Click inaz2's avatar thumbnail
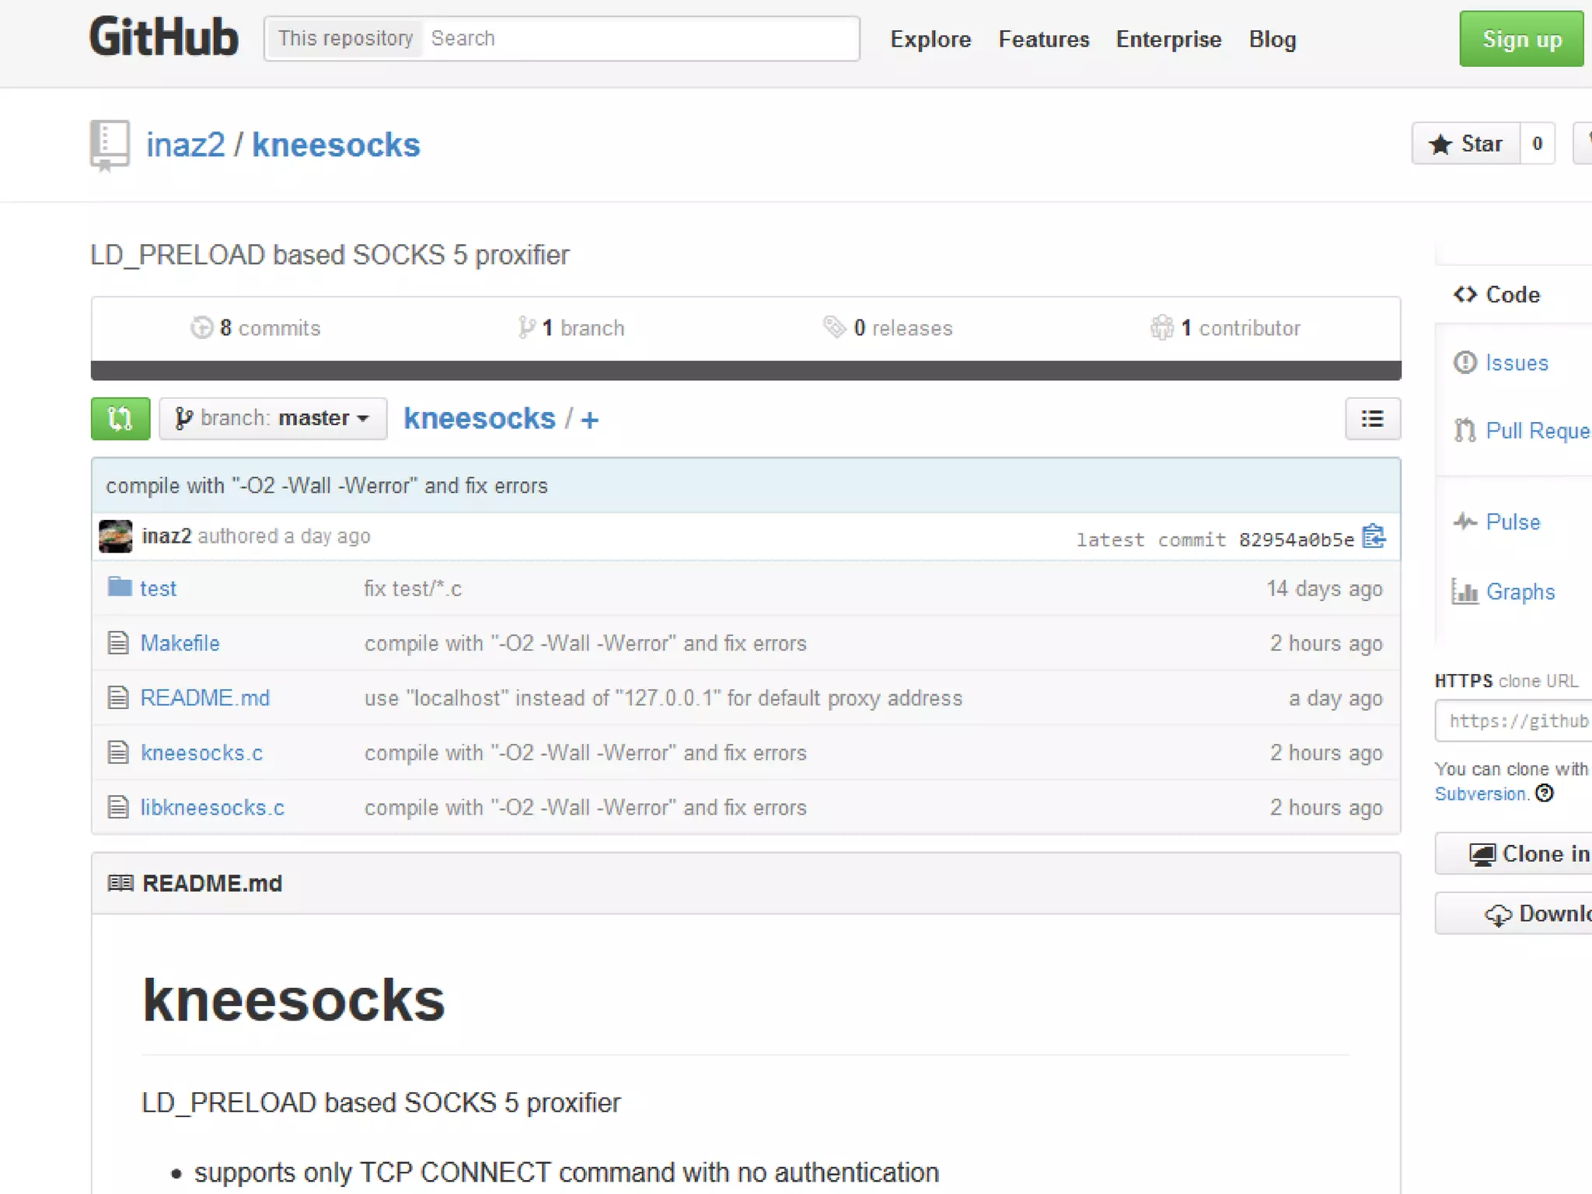The image size is (1592, 1194). [x=116, y=536]
